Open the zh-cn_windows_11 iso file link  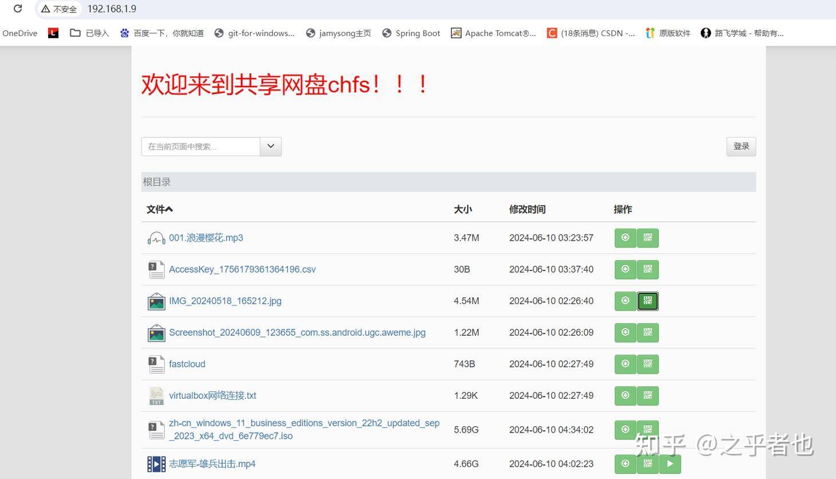pyautogui.click(x=304, y=429)
